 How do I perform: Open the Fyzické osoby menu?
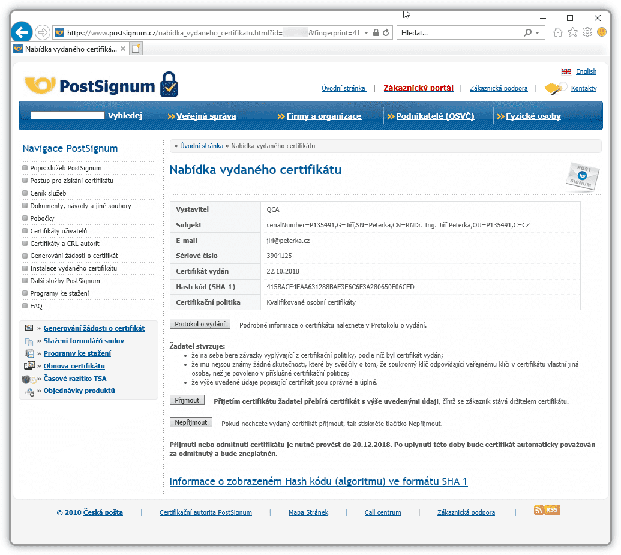[533, 116]
